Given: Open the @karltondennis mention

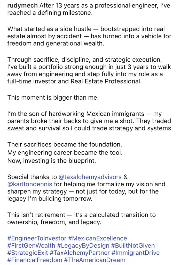Looking at the screenshot, I should pyautogui.click(x=30, y=184).
